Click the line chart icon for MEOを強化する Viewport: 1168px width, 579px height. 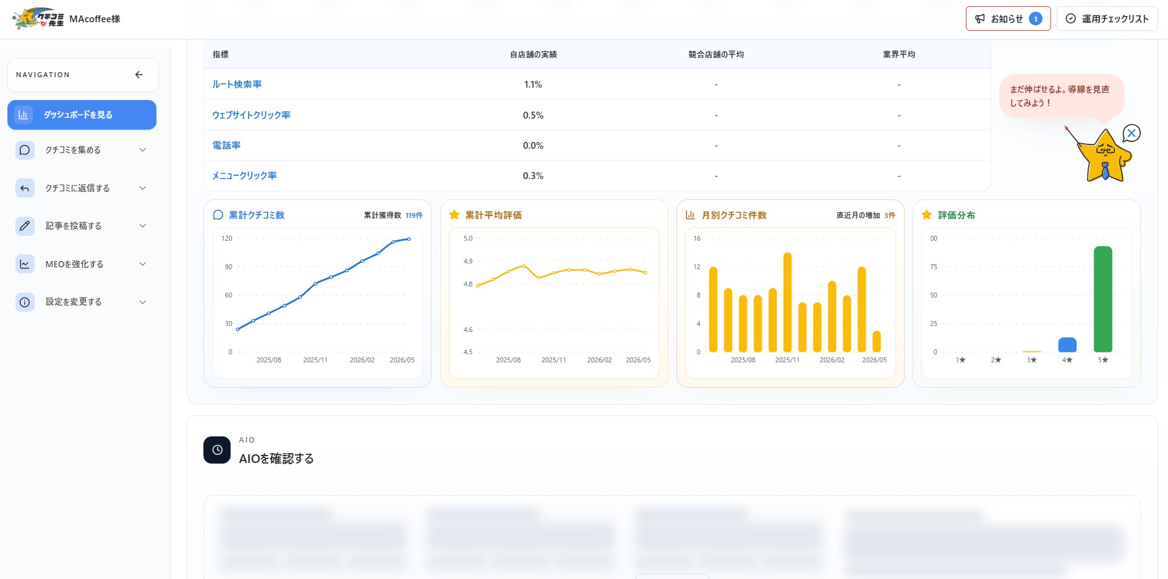click(x=25, y=264)
